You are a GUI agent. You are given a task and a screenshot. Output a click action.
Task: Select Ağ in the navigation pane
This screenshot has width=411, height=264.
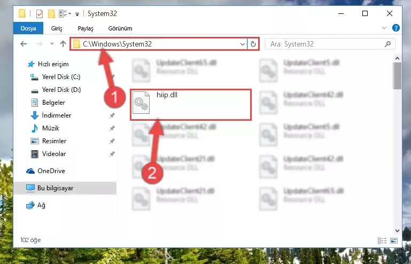41,205
